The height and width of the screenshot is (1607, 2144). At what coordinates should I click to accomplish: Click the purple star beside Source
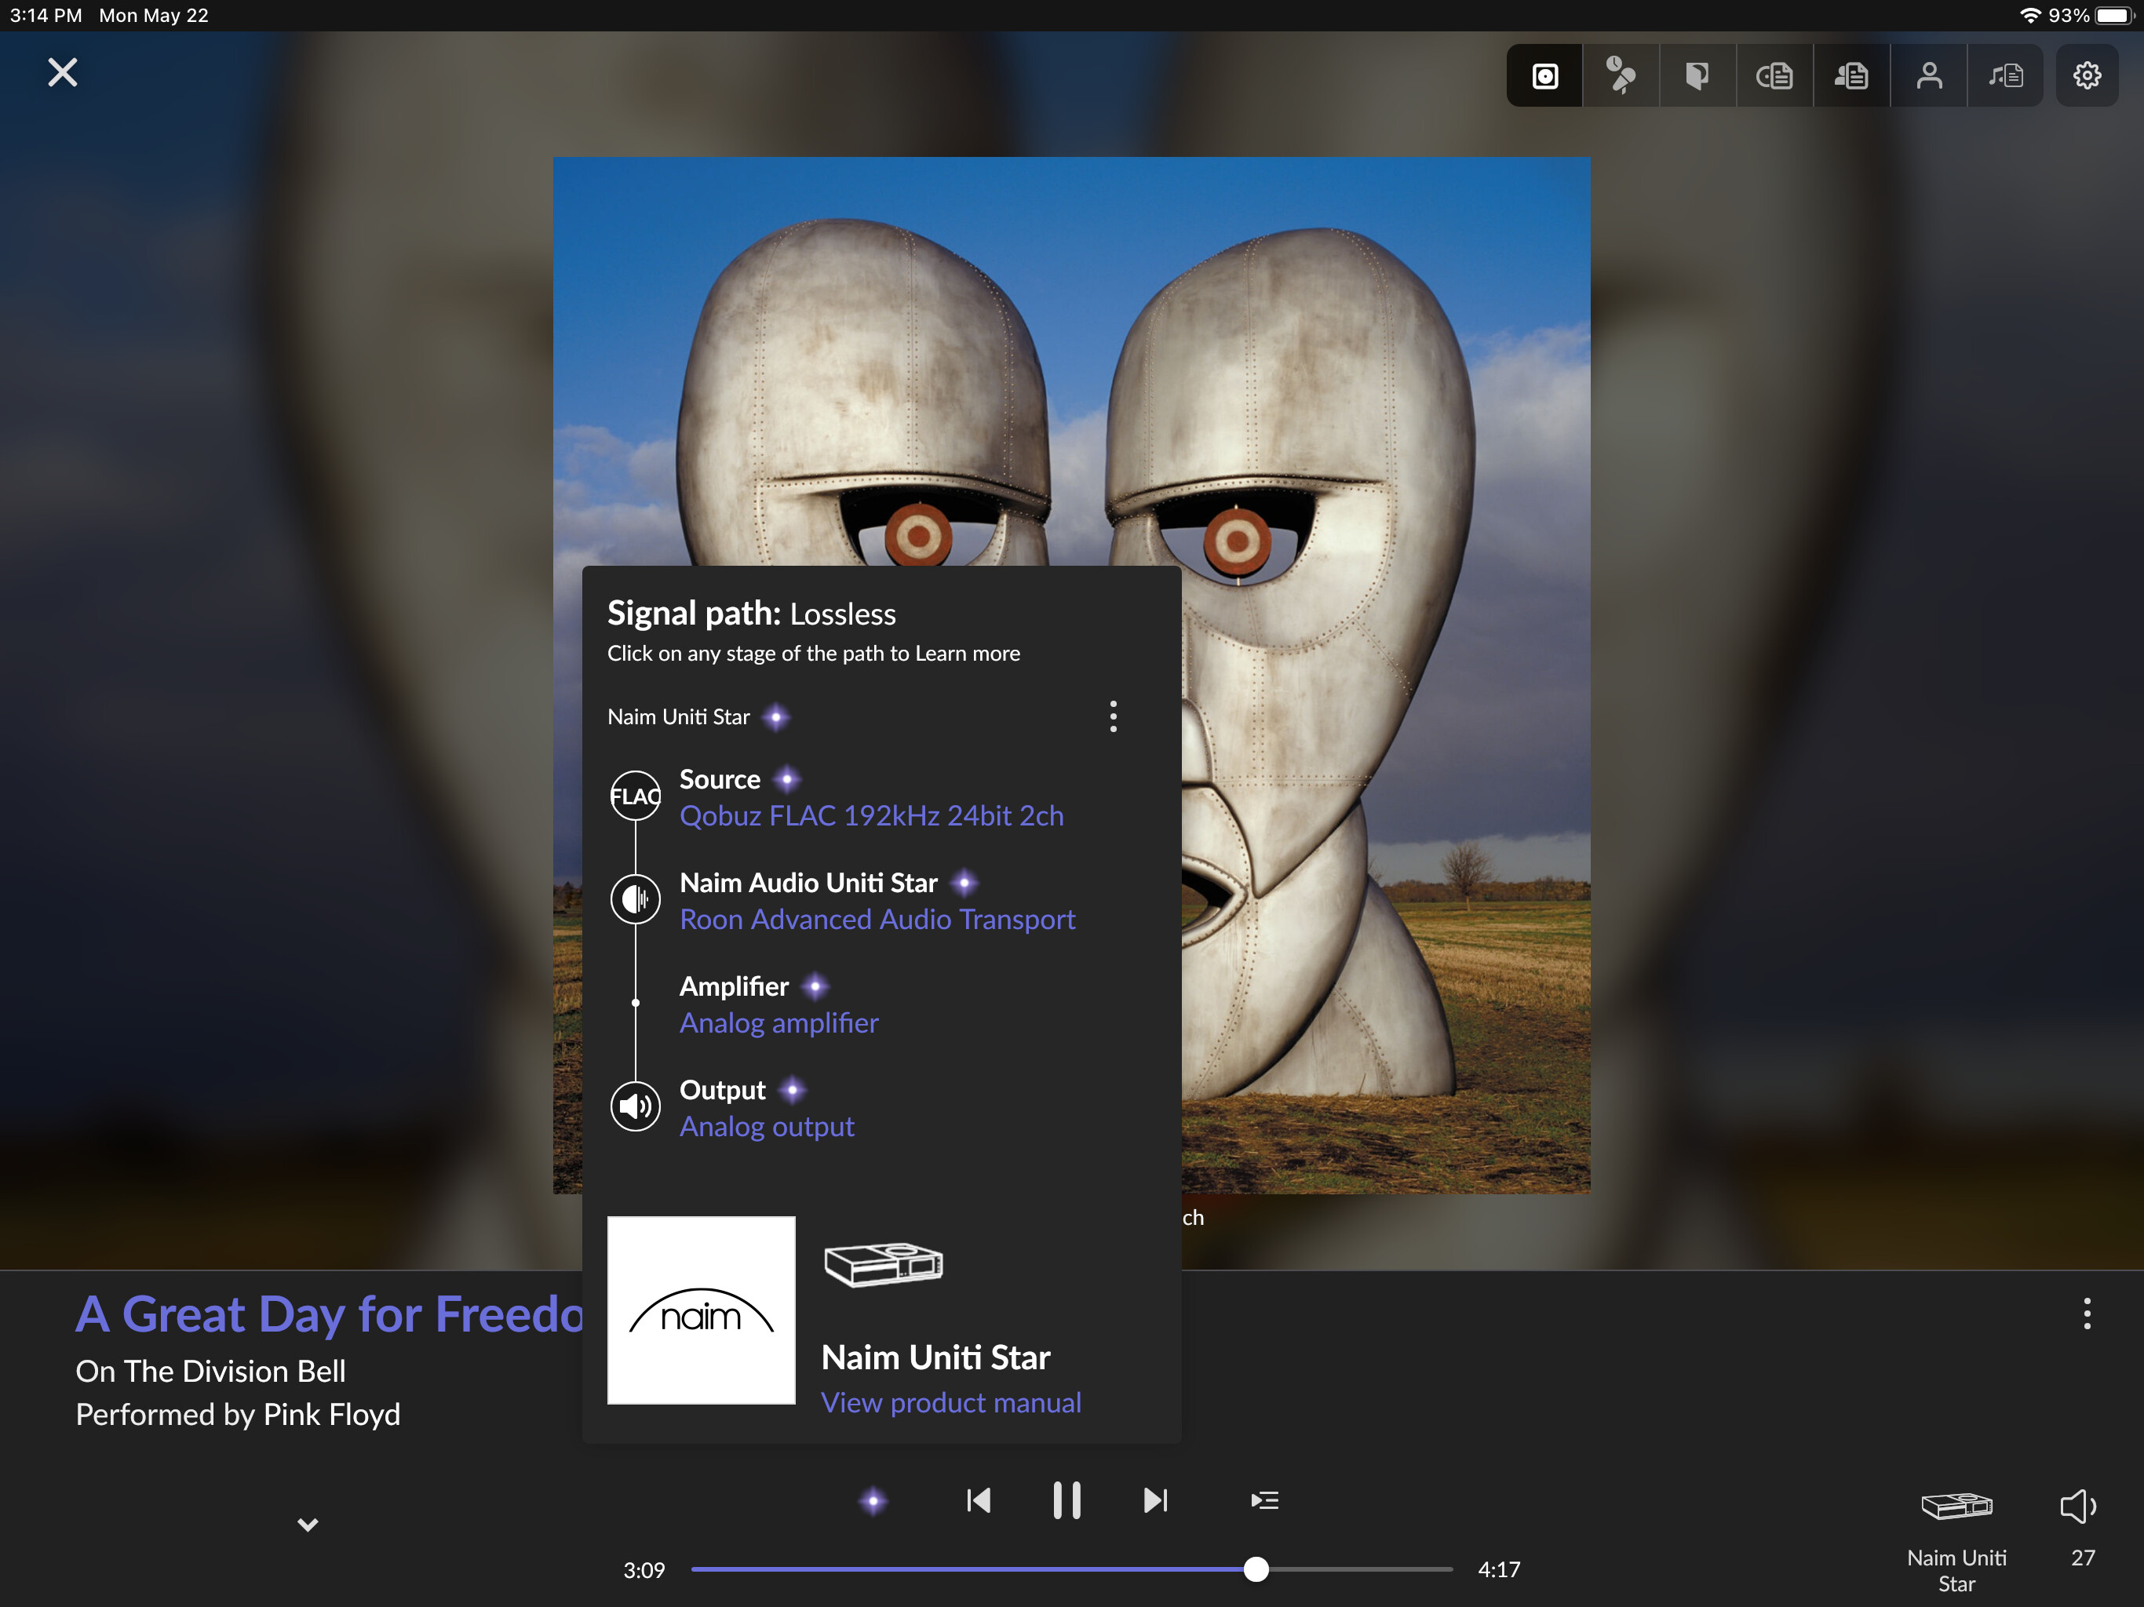[787, 779]
